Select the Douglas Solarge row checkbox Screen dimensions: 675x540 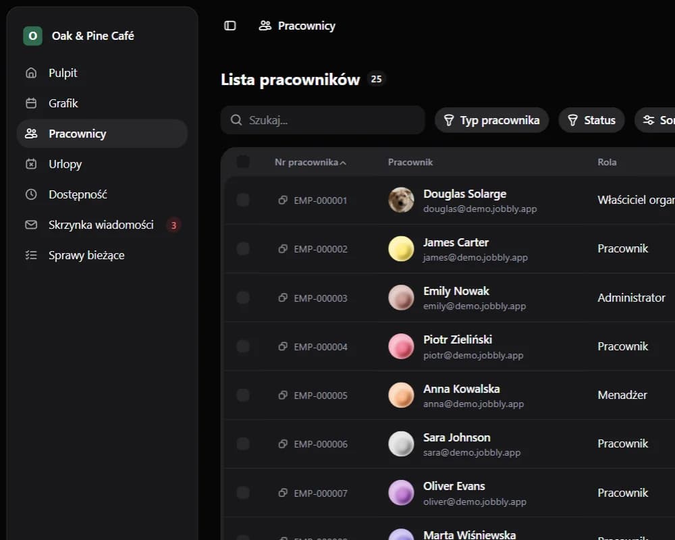click(243, 200)
